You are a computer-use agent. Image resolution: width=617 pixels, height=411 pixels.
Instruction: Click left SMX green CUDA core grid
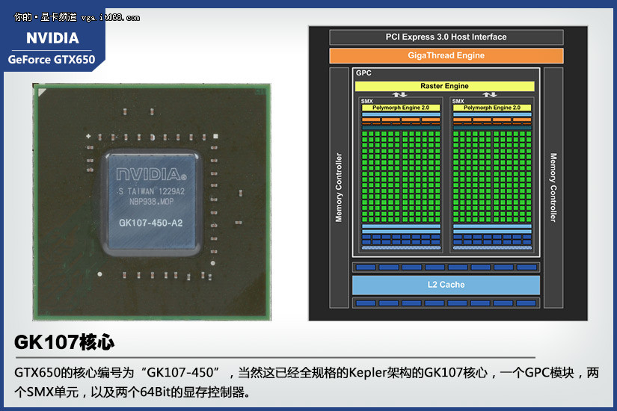point(401,176)
